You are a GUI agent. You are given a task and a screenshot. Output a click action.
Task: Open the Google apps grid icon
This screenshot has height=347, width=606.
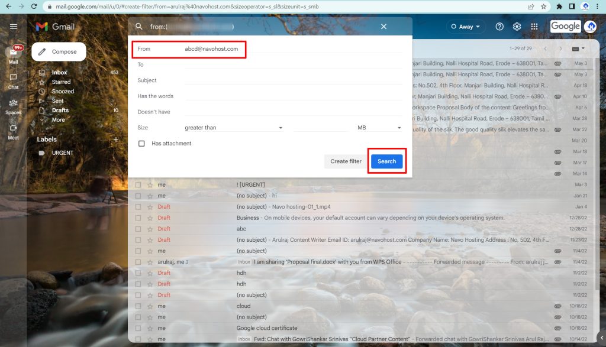pyautogui.click(x=534, y=27)
